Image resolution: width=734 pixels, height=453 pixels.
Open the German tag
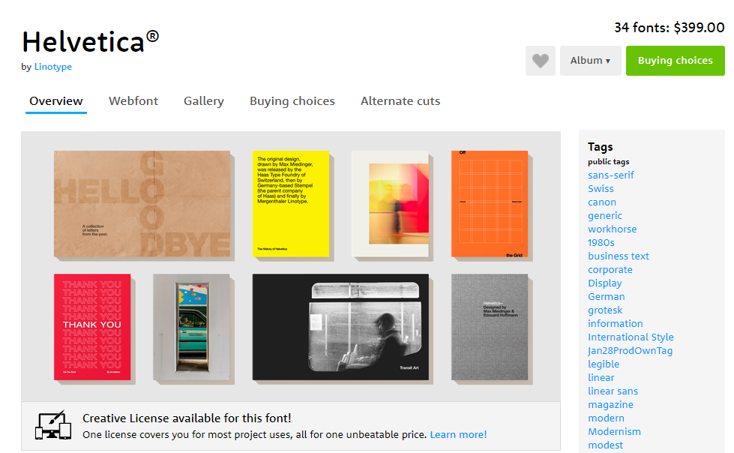pyautogui.click(x=607, y=297)
